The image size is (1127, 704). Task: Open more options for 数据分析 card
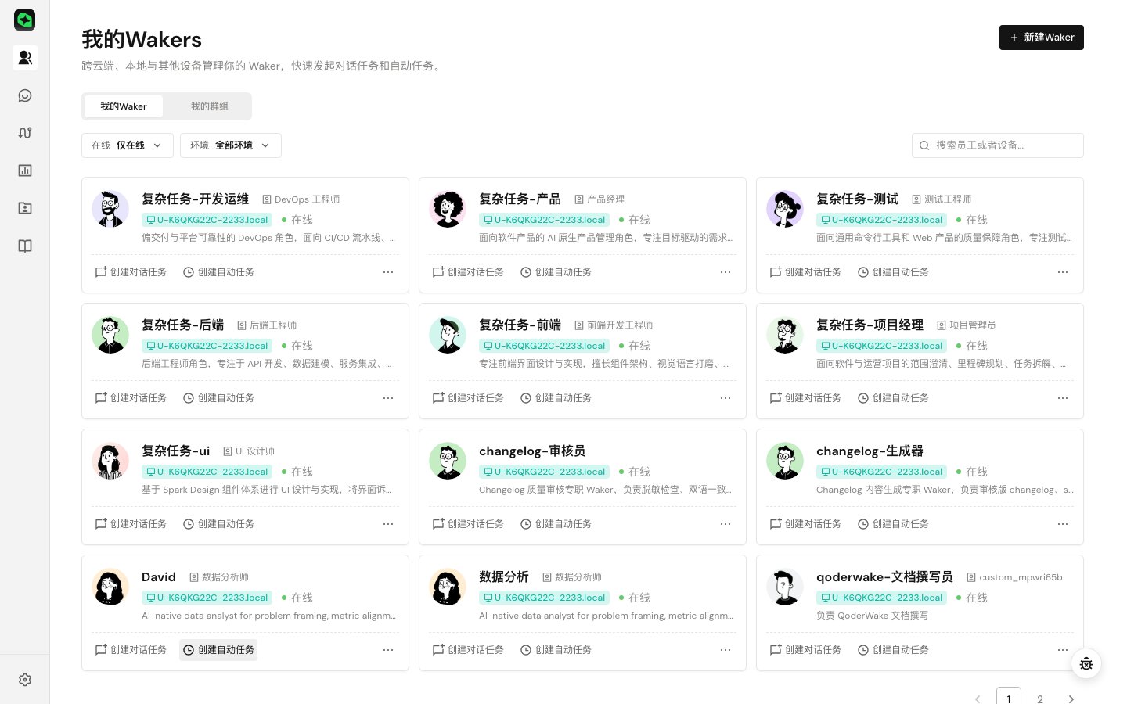pos(726,650)
